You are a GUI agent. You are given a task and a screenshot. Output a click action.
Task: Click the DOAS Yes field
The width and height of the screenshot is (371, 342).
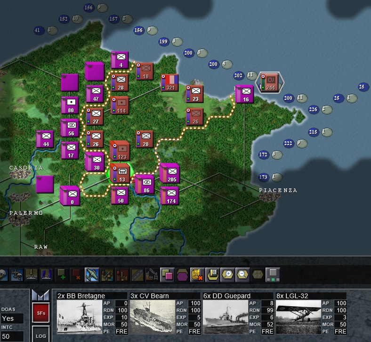tap(12, 318)
